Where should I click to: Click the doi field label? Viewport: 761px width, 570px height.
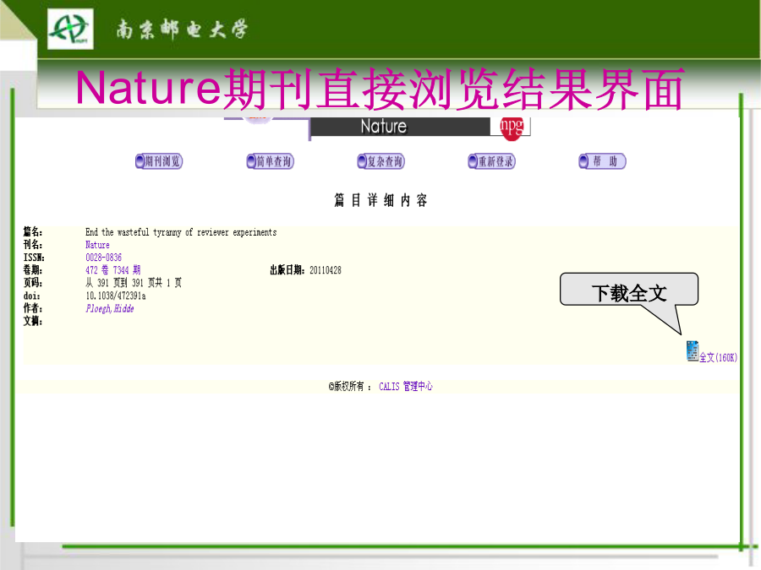coord(32,296)
